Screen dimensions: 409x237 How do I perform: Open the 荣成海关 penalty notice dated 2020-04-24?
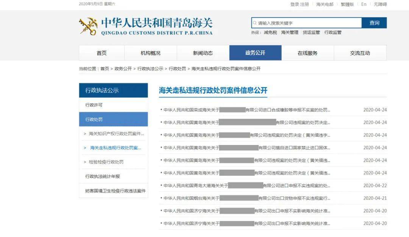click(x=245, y=110)
